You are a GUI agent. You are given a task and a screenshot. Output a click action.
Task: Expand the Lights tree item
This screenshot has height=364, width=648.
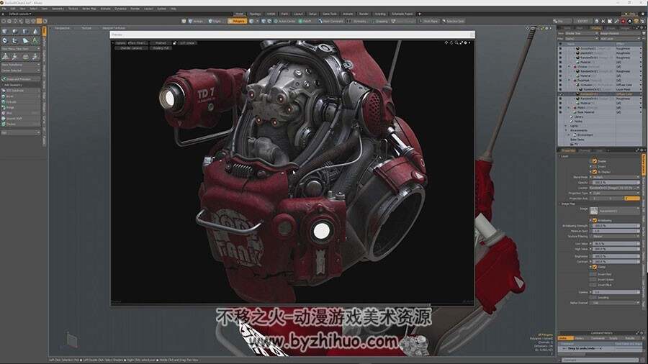point(566,126)
